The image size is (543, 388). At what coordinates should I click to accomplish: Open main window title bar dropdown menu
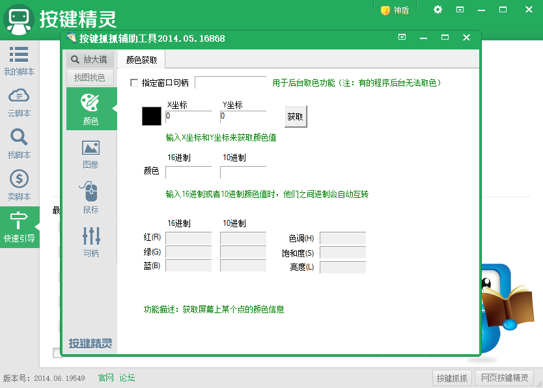point(460,10)
